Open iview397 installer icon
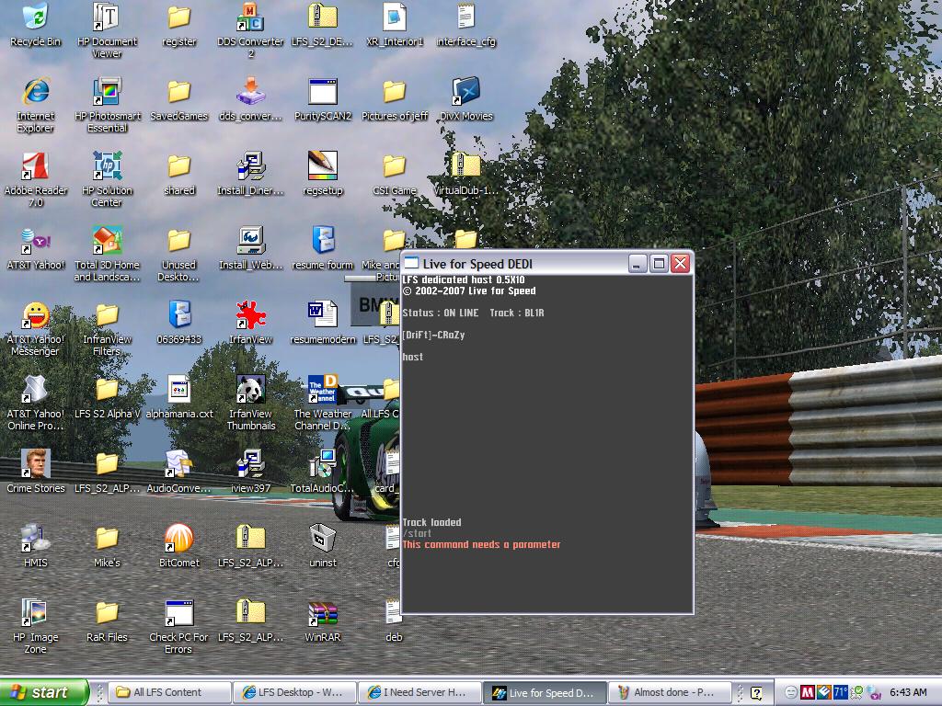Viewport: 942px width, 706px height. (250, 463)
